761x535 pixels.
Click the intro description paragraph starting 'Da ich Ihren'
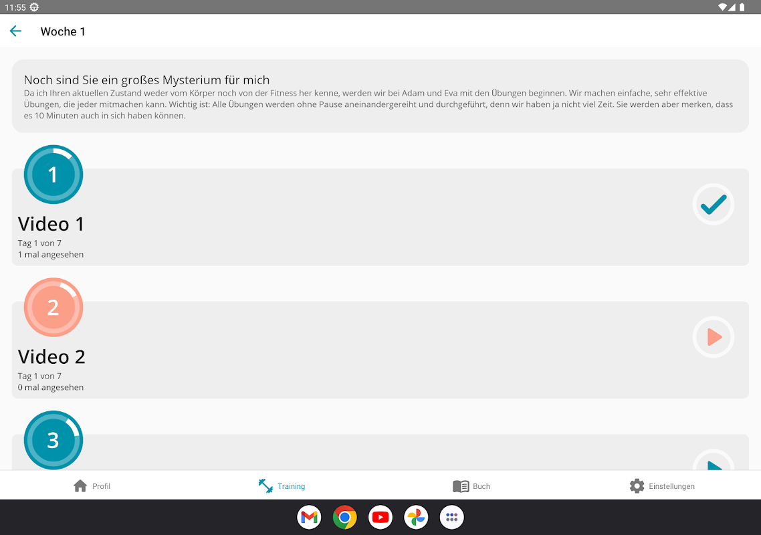coord(378,104)
